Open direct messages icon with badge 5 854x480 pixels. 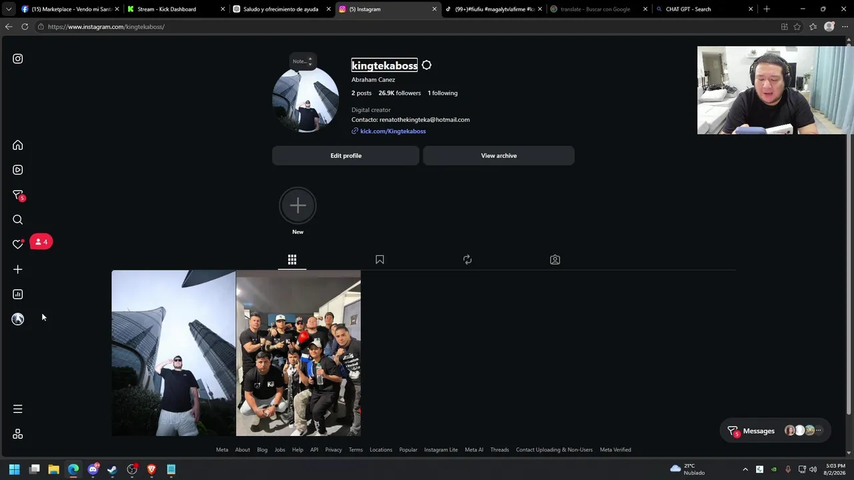click(x=18, y=195)
